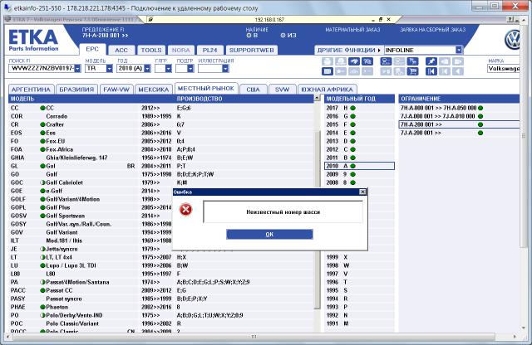Open the shopping cart toolbar icon
532x345 pixels.
tap(412, 71)
